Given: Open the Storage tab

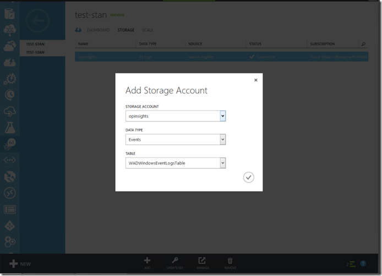Looking at the screenshot, I should click(125, 30).
